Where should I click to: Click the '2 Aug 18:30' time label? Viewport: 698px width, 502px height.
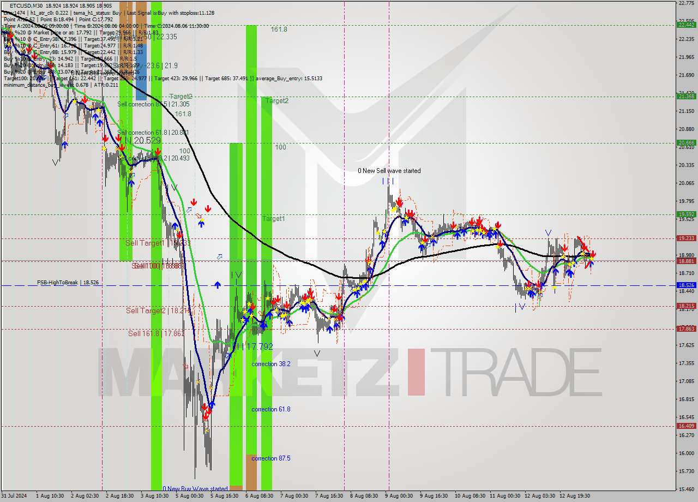(119, 496)
